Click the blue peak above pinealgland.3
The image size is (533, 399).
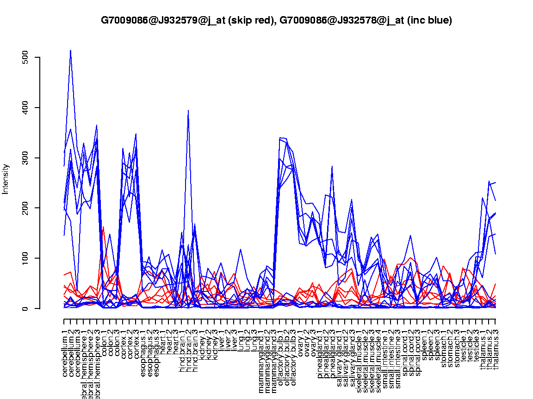[x=332, y=166]
